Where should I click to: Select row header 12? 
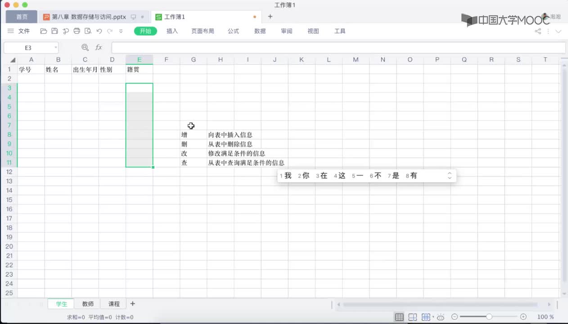[x=9, y=172]
